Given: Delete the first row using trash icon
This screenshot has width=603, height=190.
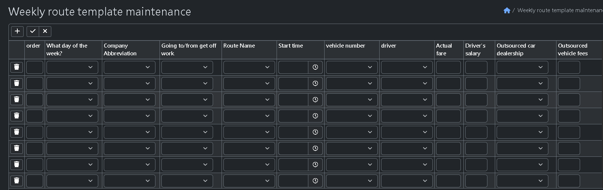Looking at the screenshot, I should point(17,67).
